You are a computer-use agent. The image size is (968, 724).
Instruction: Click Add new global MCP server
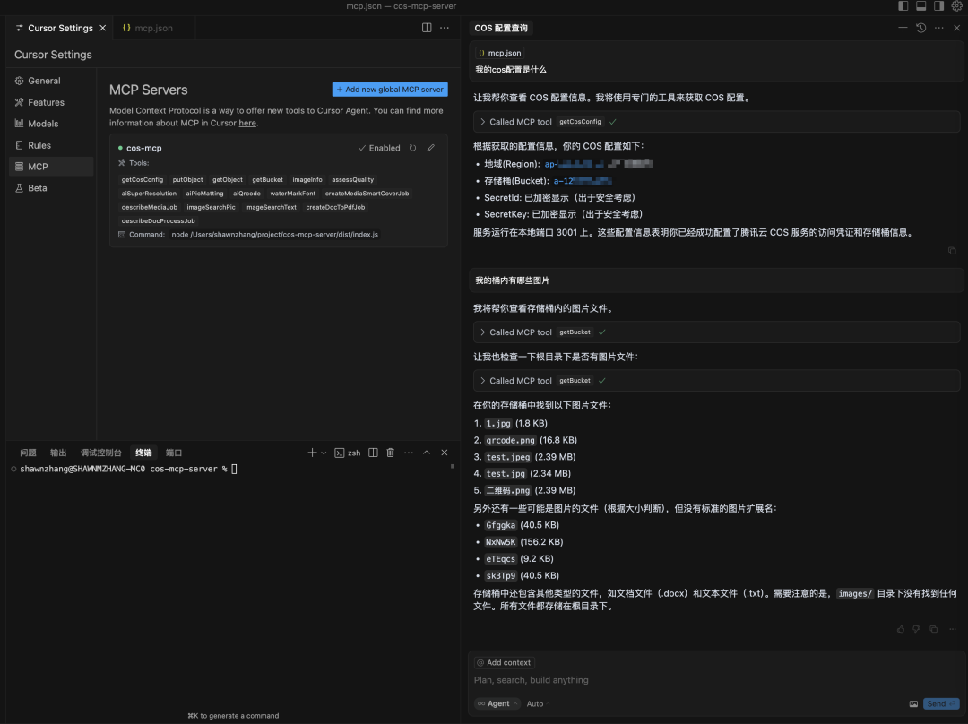tap(390, 90)
